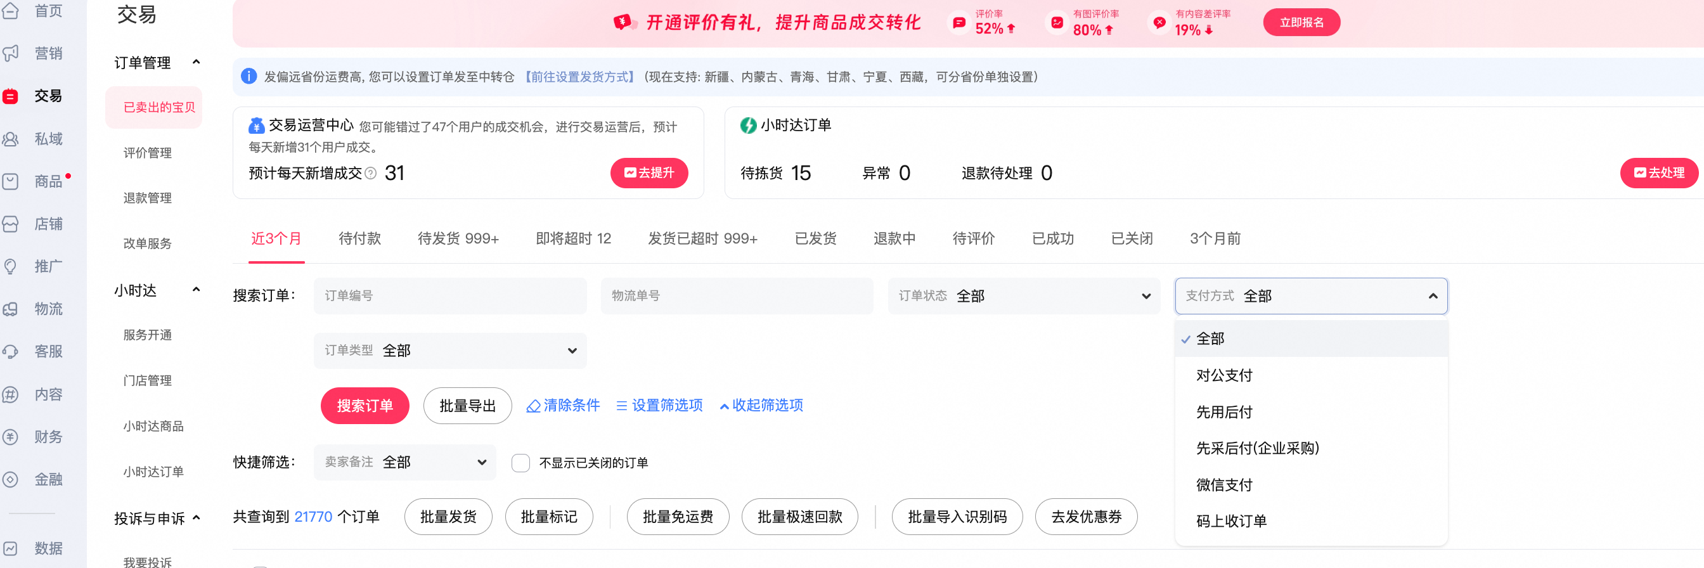
Task: Click the 财务 yen coin icon
Action: coord(11,437)
